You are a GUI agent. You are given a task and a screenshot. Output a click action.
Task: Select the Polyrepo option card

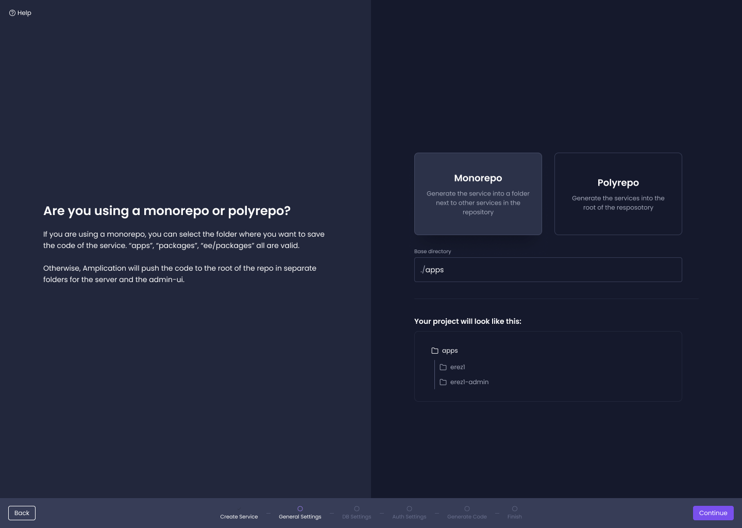(618, 194)
